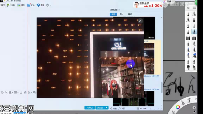Open the calendar date picker 2017-3-6
The height and width of the screenshot is (114, 203).
[x=141, y=109]
